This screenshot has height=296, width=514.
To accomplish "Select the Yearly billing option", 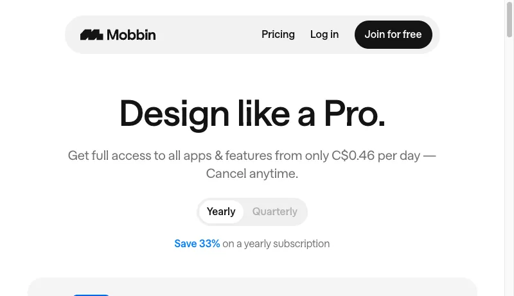I will coord(221,212).
